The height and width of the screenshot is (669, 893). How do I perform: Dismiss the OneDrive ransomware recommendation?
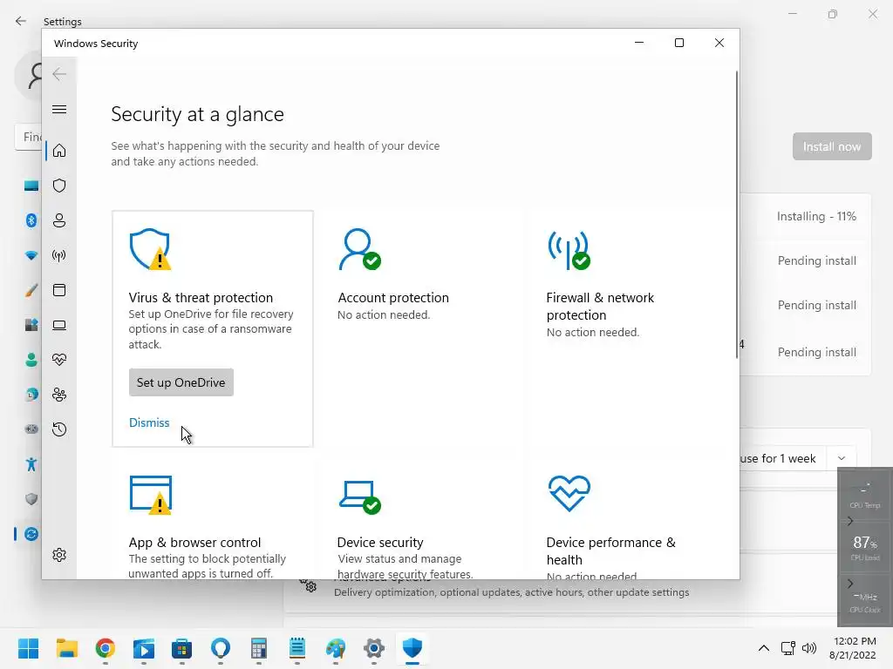pos(149,422)
